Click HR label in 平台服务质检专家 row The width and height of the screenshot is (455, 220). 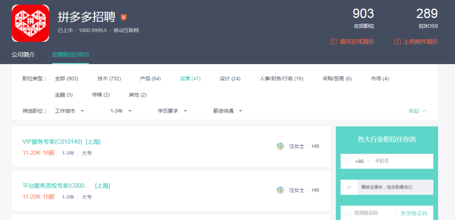316,190
